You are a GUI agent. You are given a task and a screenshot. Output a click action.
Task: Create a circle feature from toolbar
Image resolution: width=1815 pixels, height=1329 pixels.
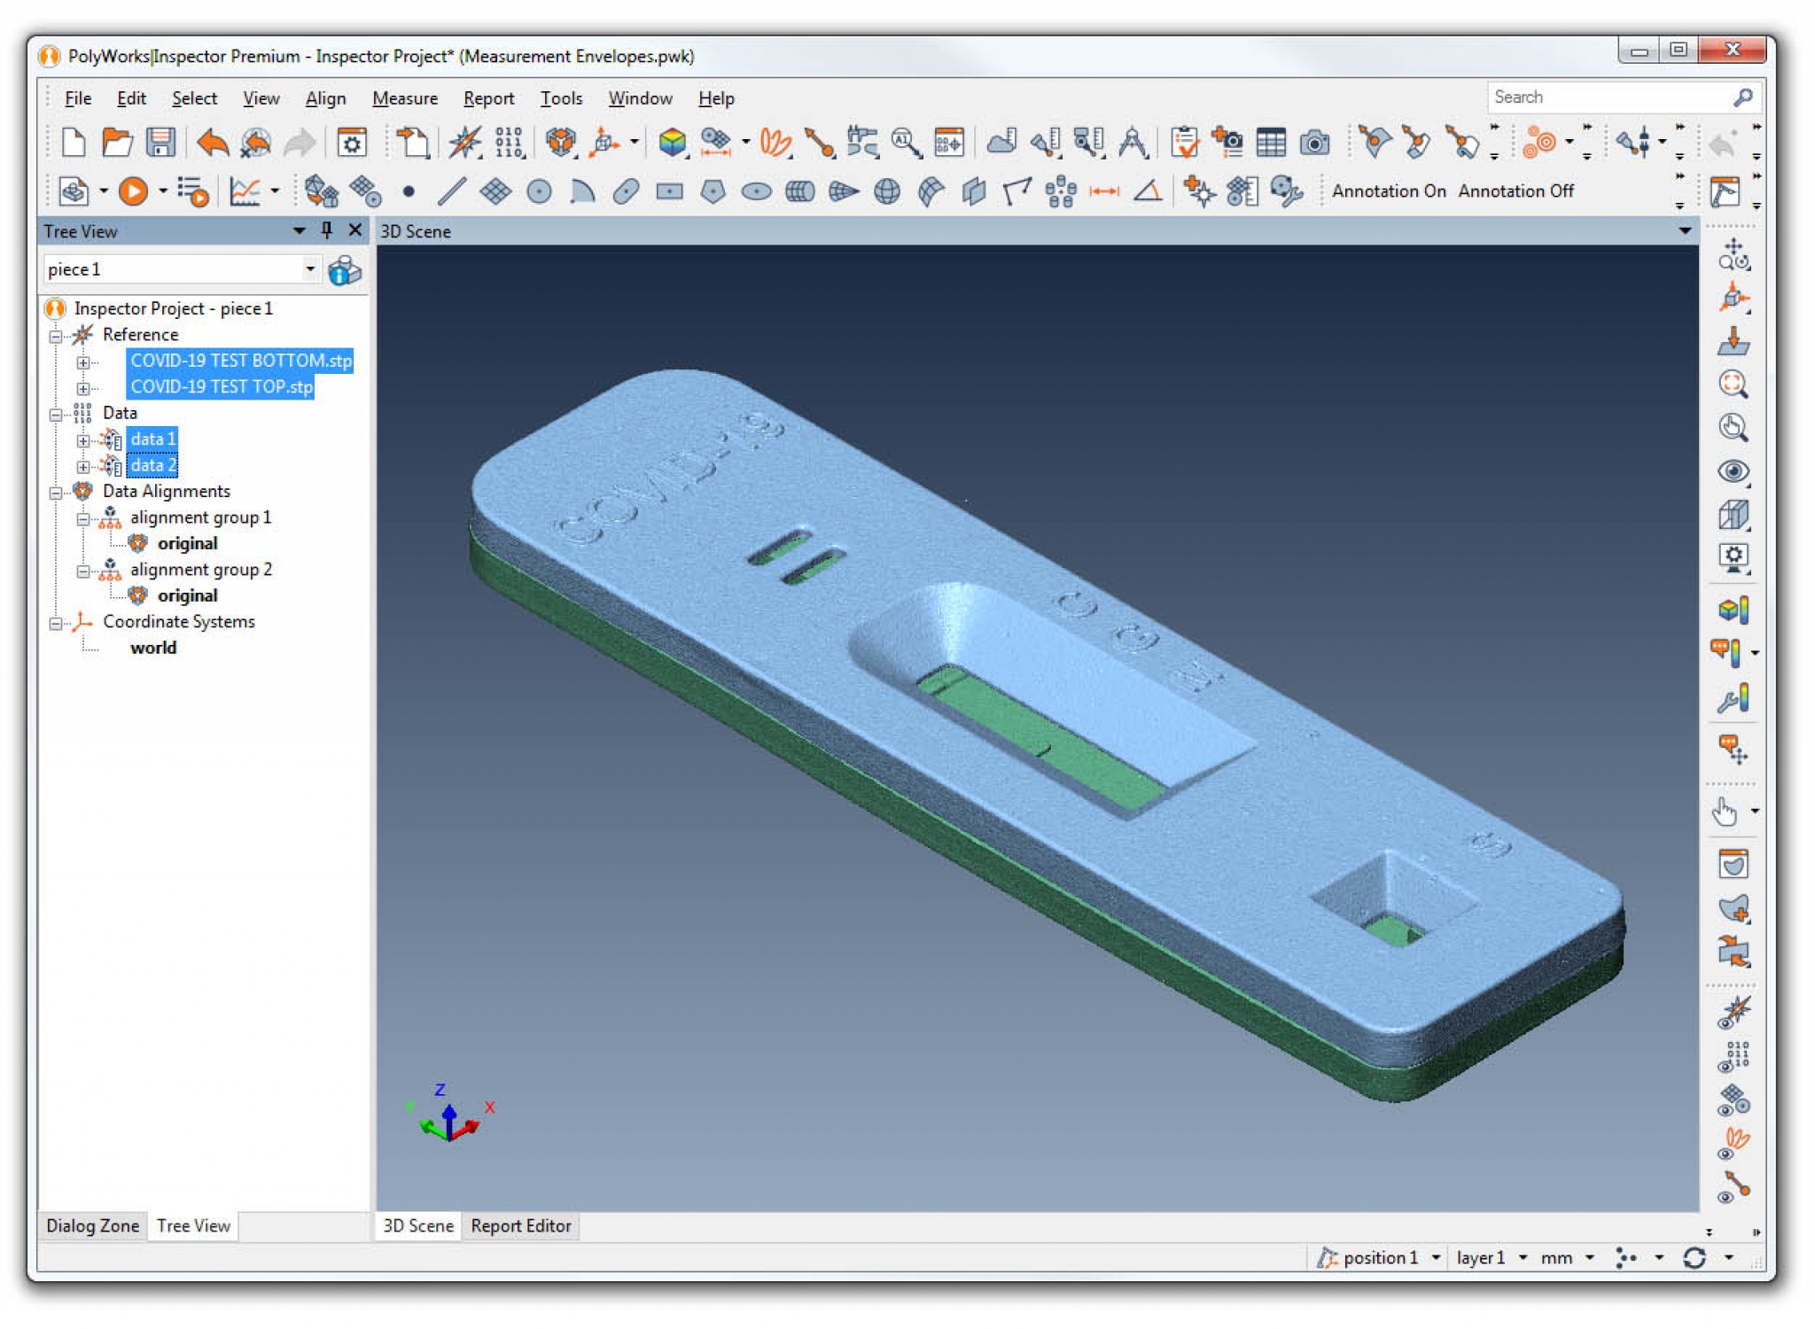[x=539, y=191]
